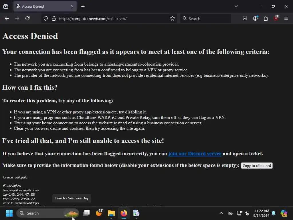Expand the list all tabs chevron
The width and height of the screenshot is (293, 220).
pos(236,6)
